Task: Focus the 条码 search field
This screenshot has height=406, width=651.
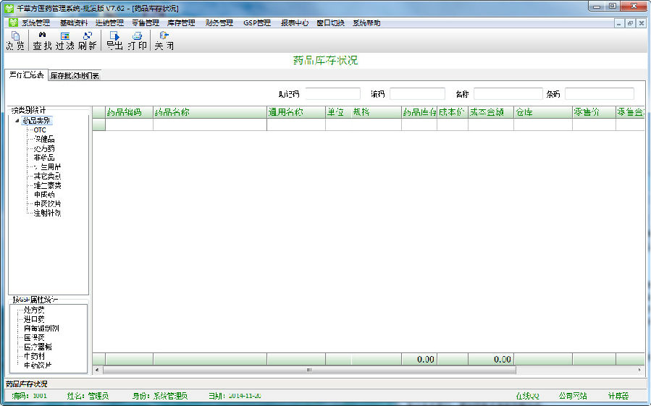Action: click(x=600, y=94)
